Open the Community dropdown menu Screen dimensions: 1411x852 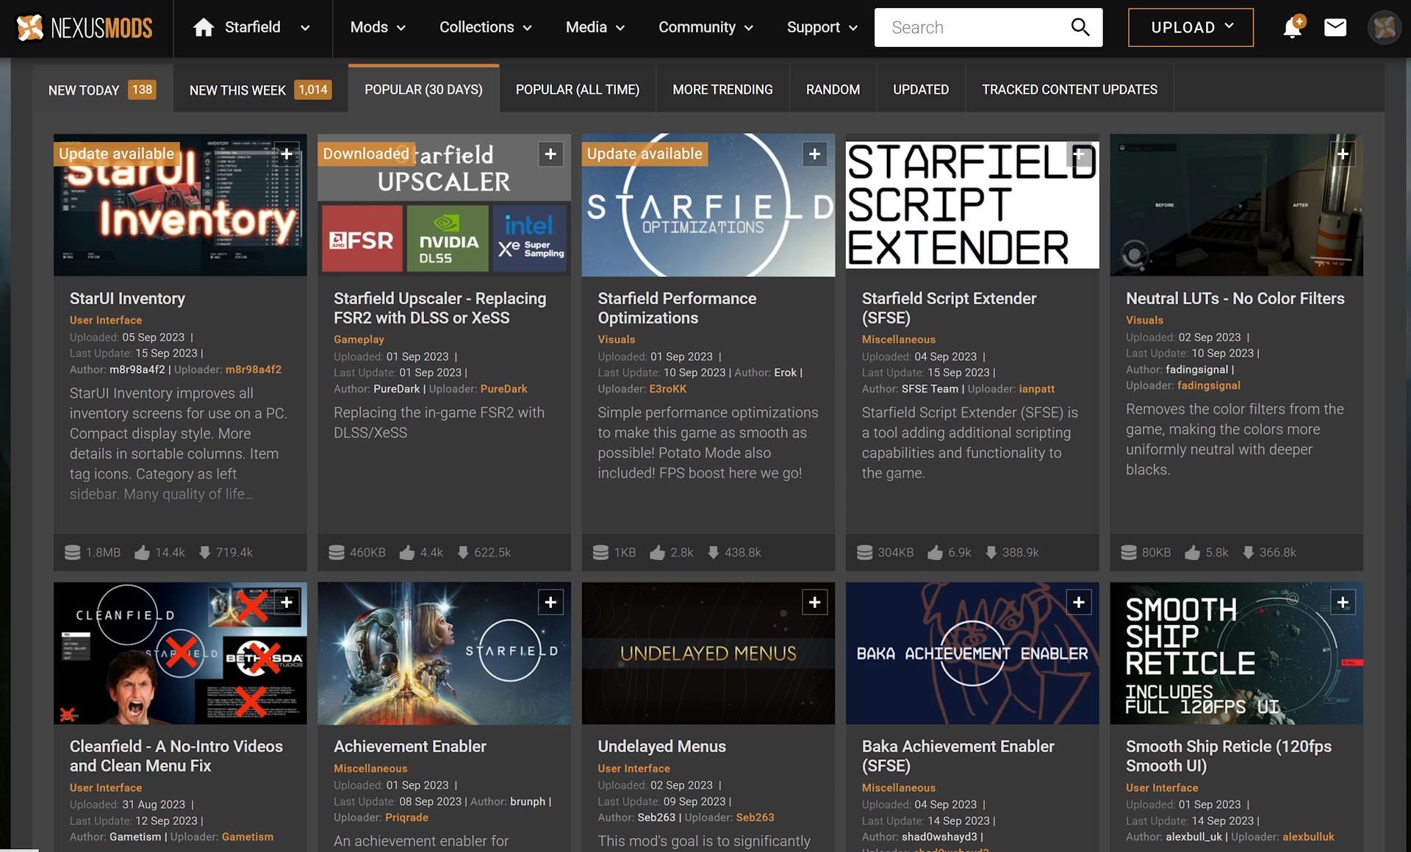click(705, 28)
